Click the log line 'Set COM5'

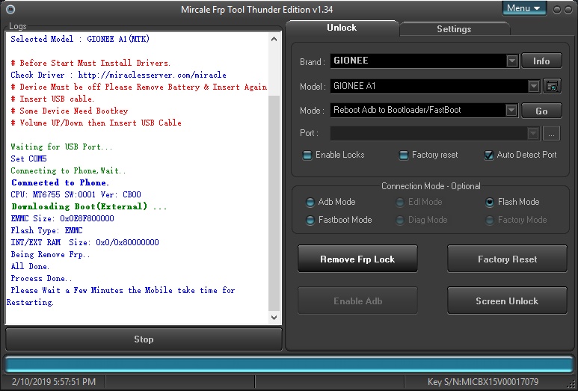(28, 158)
